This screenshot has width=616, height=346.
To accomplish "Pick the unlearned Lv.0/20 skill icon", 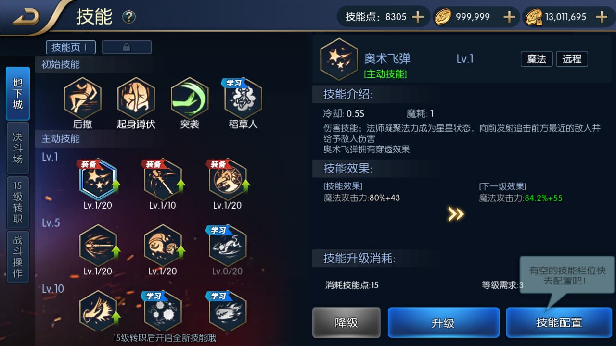I will pos(228,245).
